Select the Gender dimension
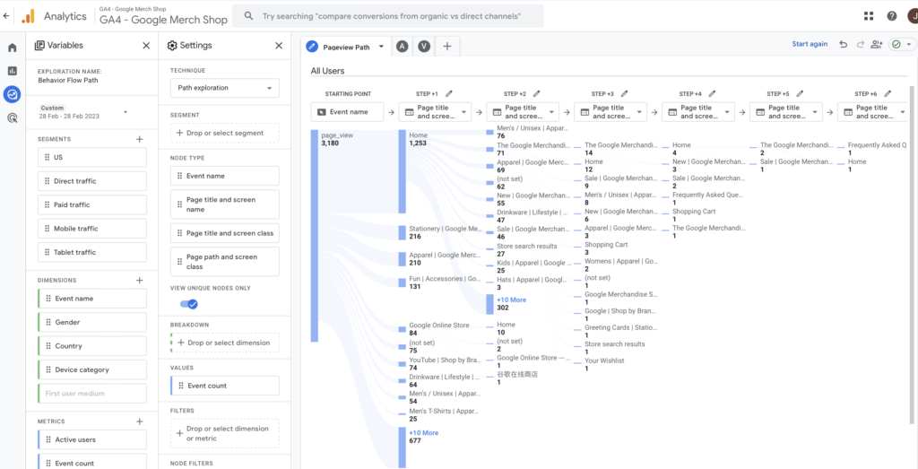 click(x=92, y=322)
